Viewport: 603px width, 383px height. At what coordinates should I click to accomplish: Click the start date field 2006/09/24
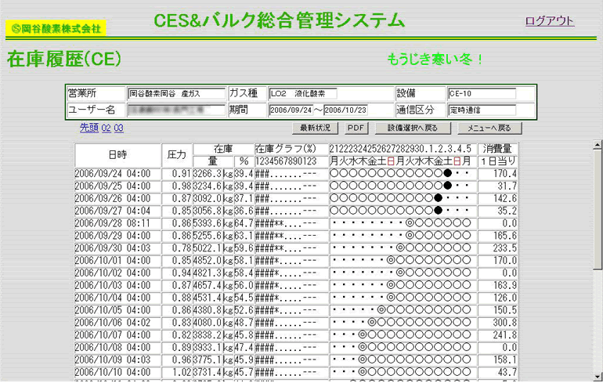(x=291, y=110)
